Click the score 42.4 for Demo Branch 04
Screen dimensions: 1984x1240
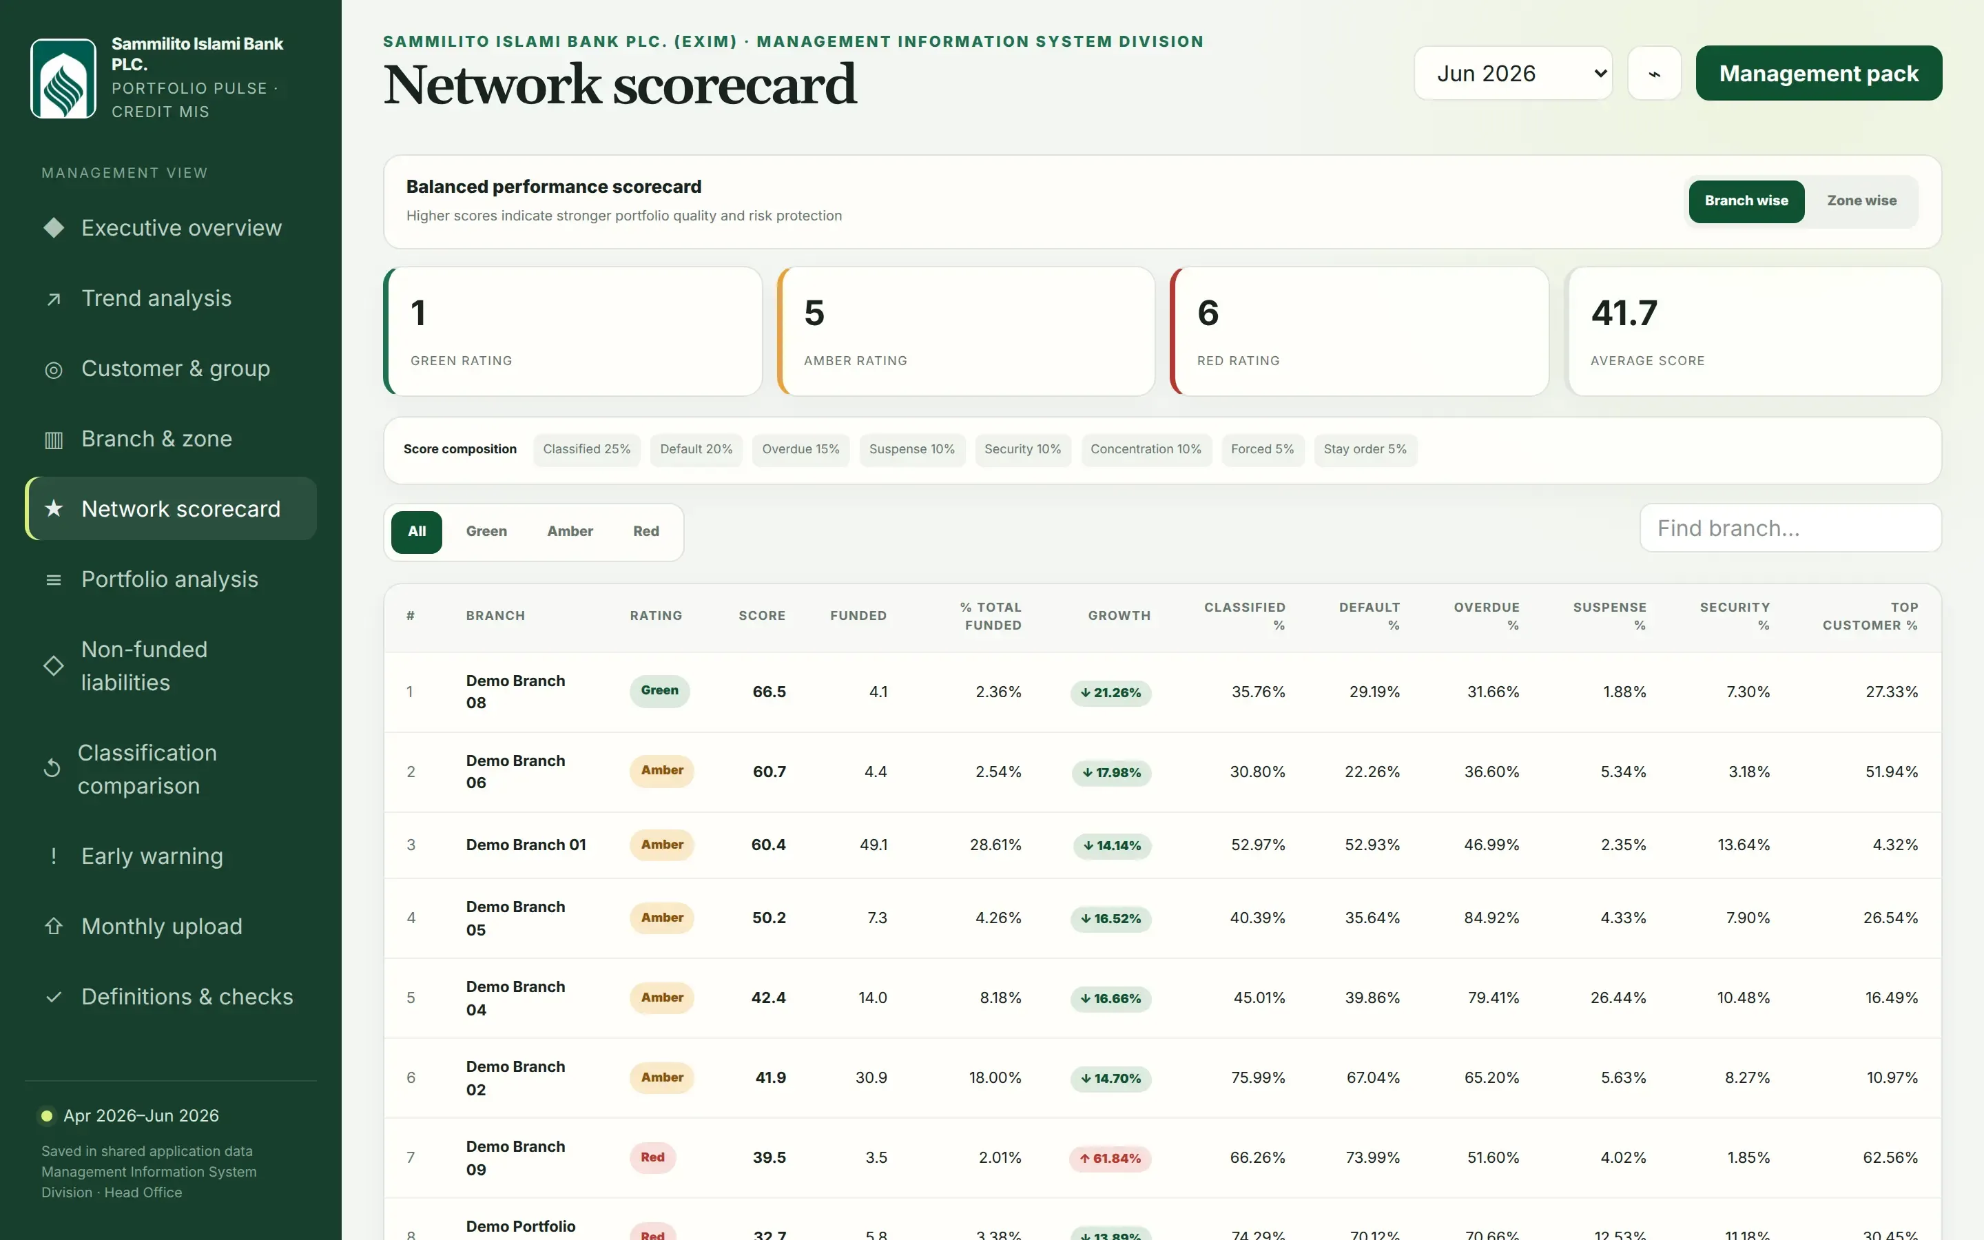pyautogui.click(x=768, y=998)
